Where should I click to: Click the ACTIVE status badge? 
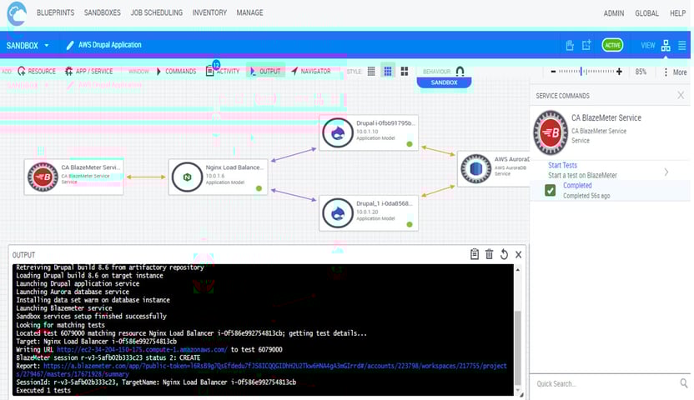click(x=612, y=45)
